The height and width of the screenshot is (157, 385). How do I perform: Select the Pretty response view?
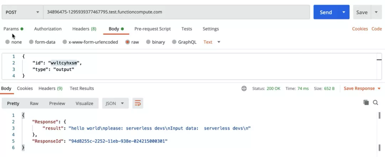click(13, 103)
